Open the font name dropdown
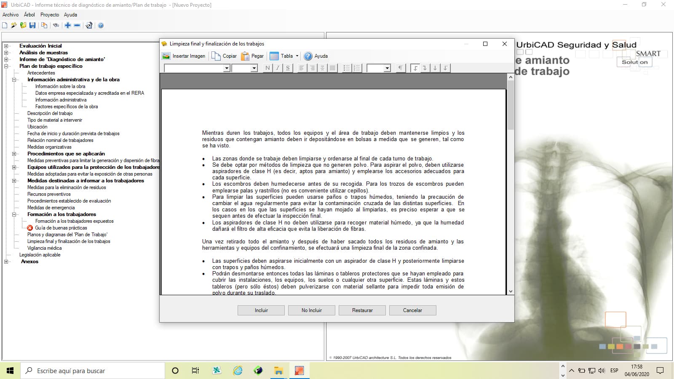 227,68
